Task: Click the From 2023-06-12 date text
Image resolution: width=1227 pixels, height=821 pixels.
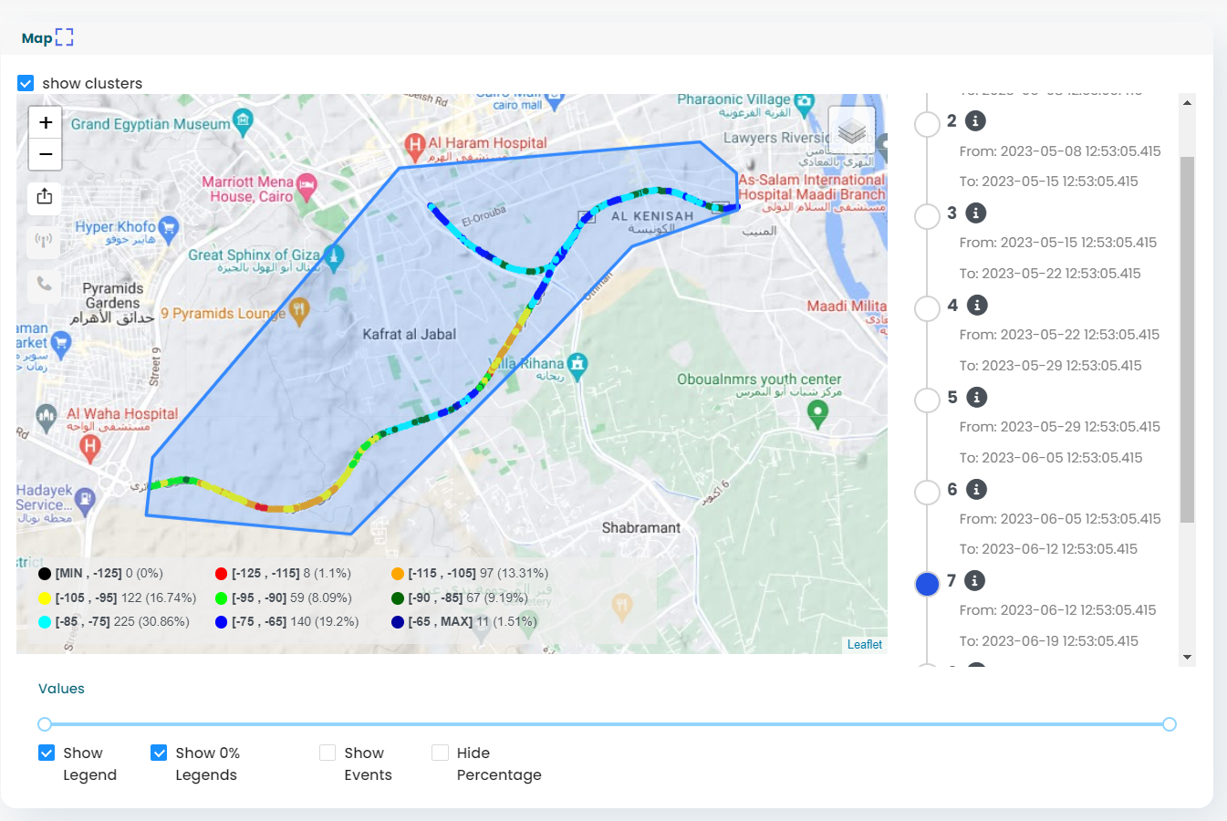Action: 1058,610
